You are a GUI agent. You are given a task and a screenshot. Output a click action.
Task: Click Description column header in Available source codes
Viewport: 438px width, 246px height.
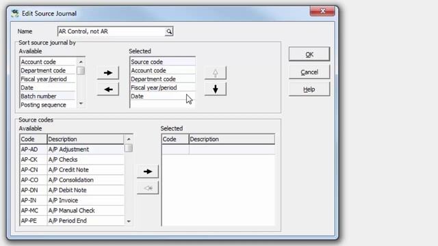86,139
